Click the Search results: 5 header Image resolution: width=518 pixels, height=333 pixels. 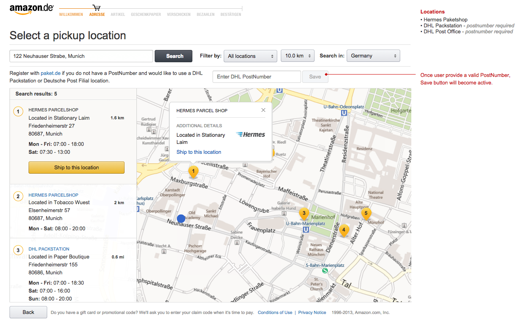[36, 94]
